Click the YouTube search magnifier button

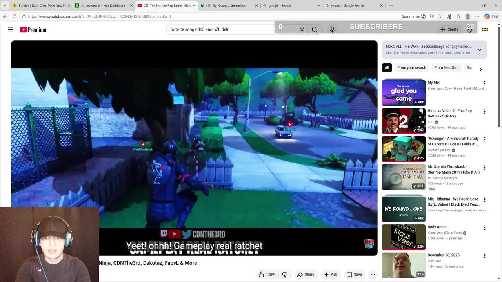315,29
